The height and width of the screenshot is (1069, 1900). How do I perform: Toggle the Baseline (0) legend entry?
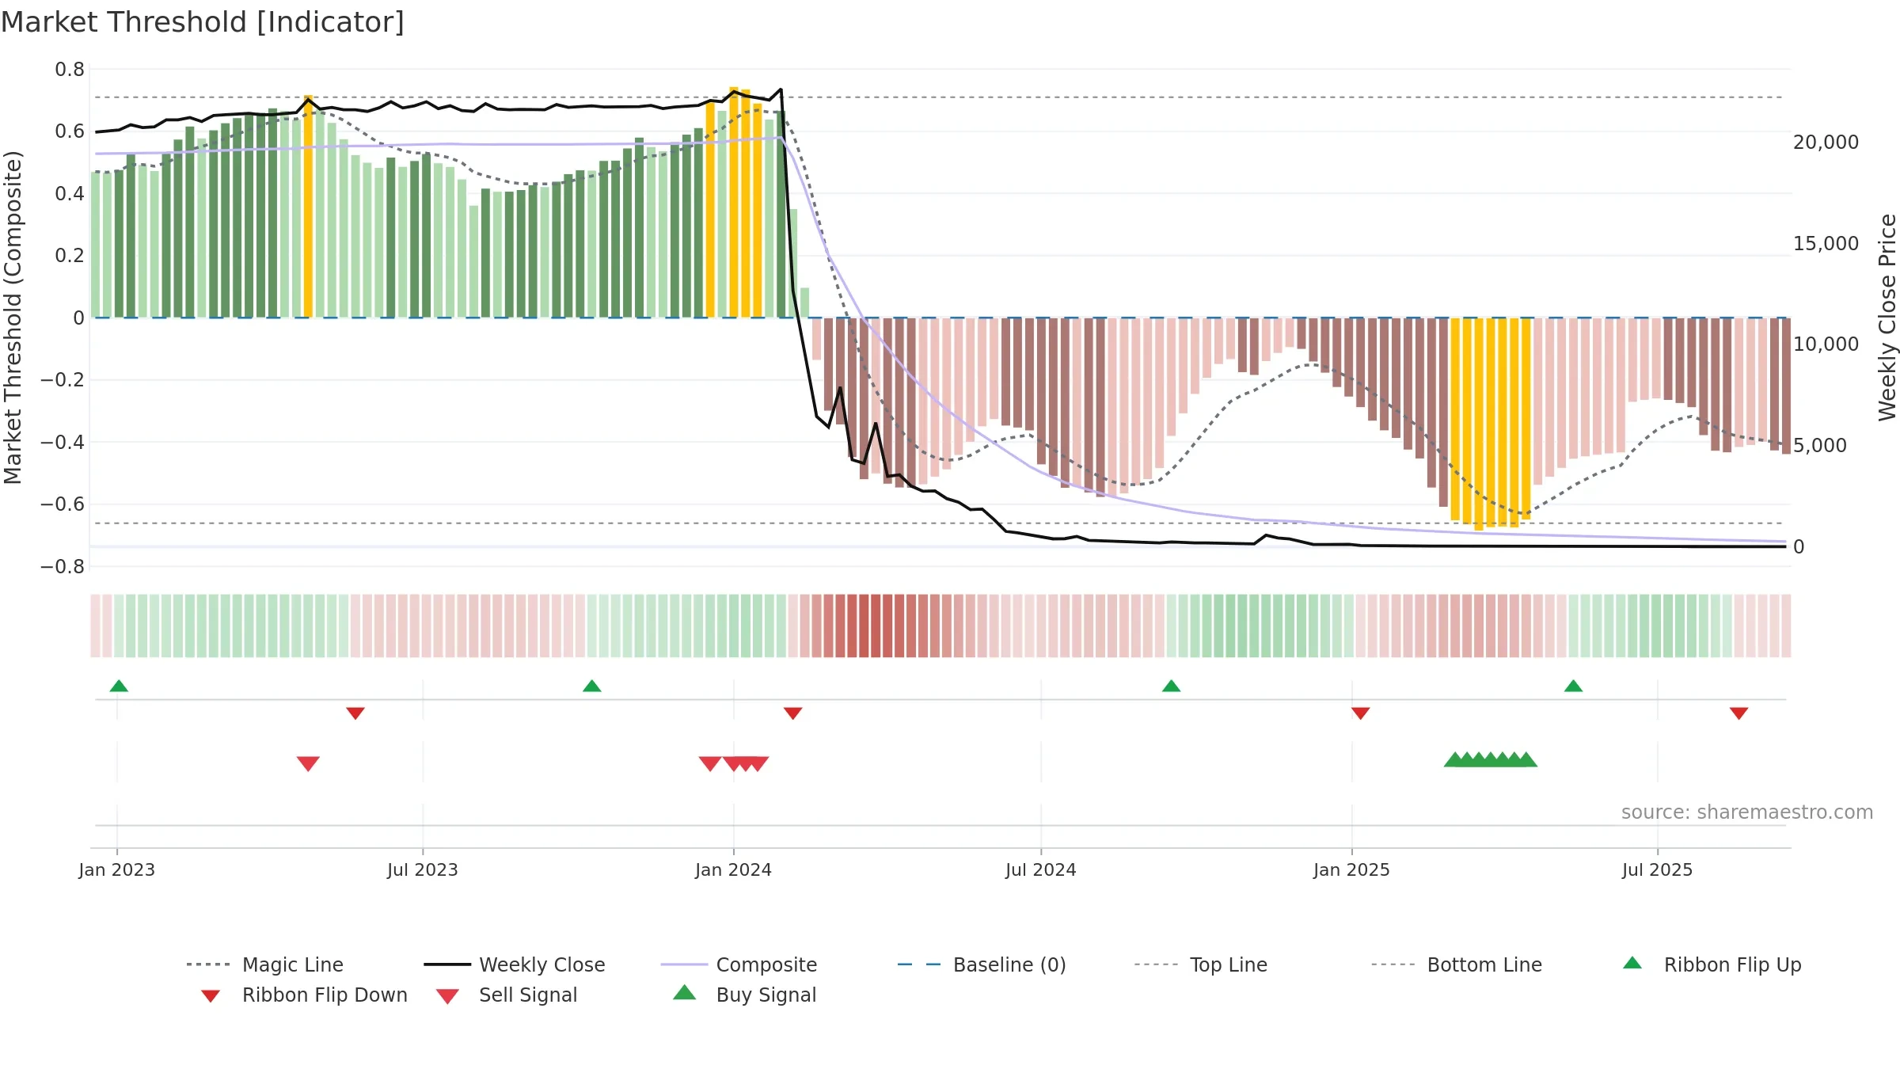point(982,964)
